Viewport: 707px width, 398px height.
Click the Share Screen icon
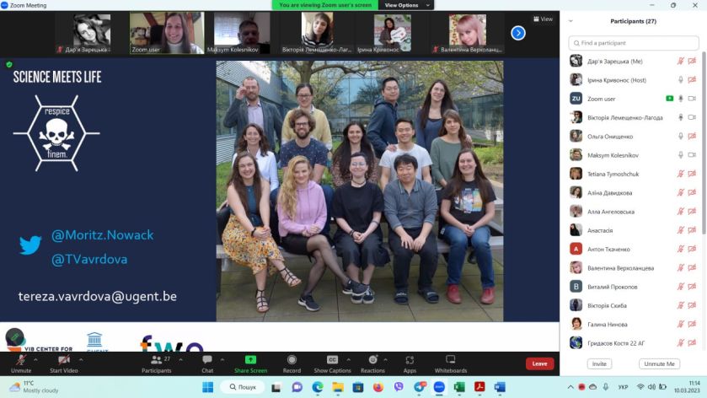(250, 360)
